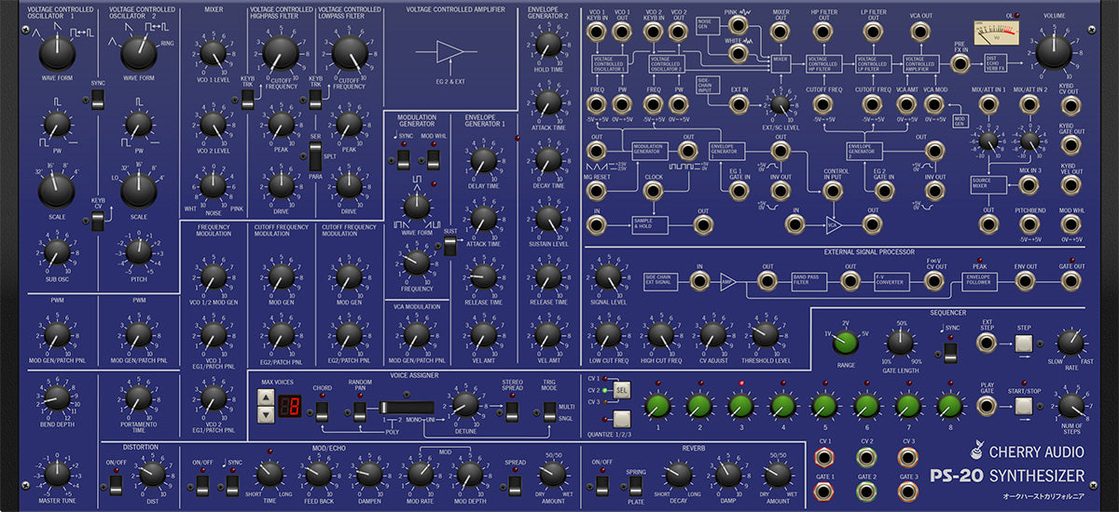Increase Max Voices with up arrow
Screen dimensions: 1119x512
click(266, 398)
